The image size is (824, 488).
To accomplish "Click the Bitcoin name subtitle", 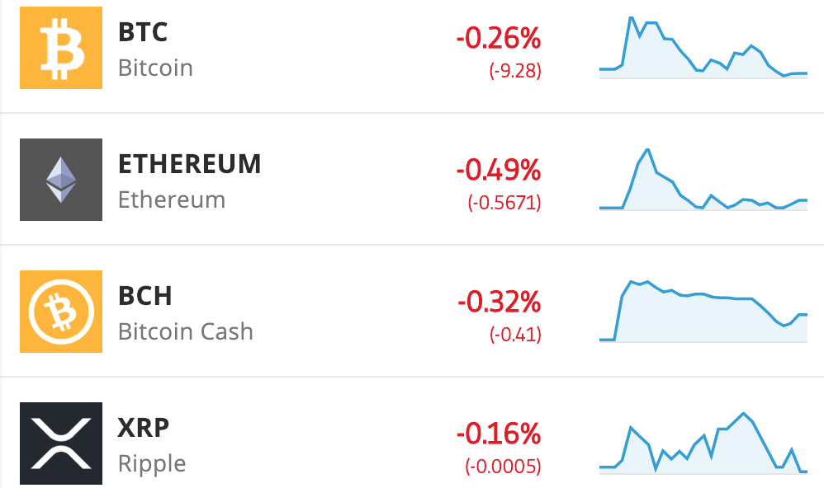I will click(155, 68).
